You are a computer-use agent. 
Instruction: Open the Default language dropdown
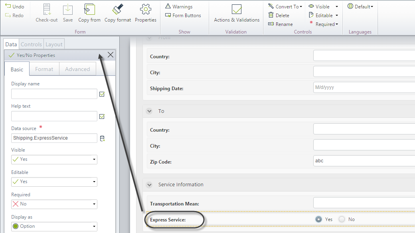point(360,6)
